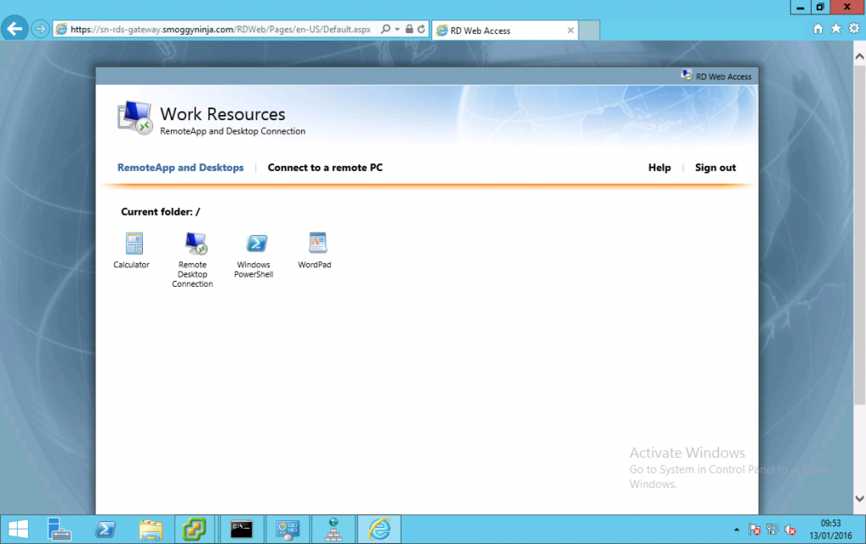Open the network topology taskbar icon
The width and height of the screenshot is (866, 544).
(333, 529)
